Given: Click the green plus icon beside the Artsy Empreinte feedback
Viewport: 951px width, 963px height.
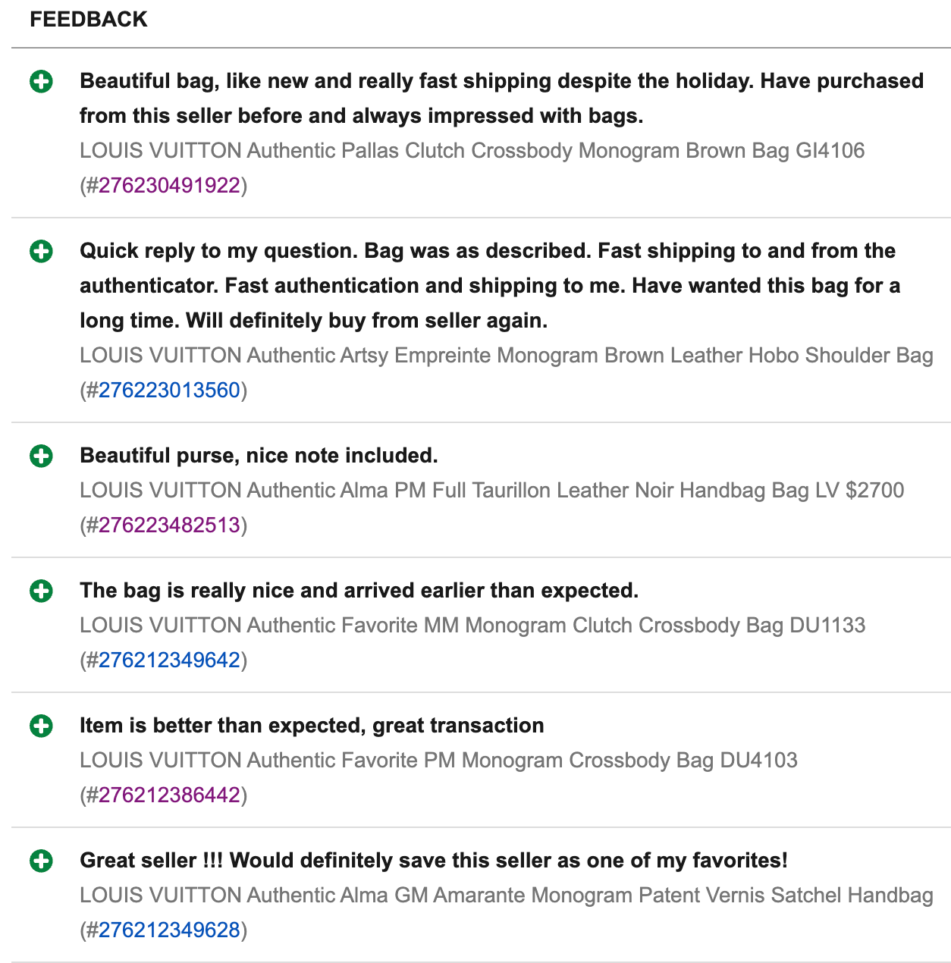Looking at the screenshot, I should point(41,251).
